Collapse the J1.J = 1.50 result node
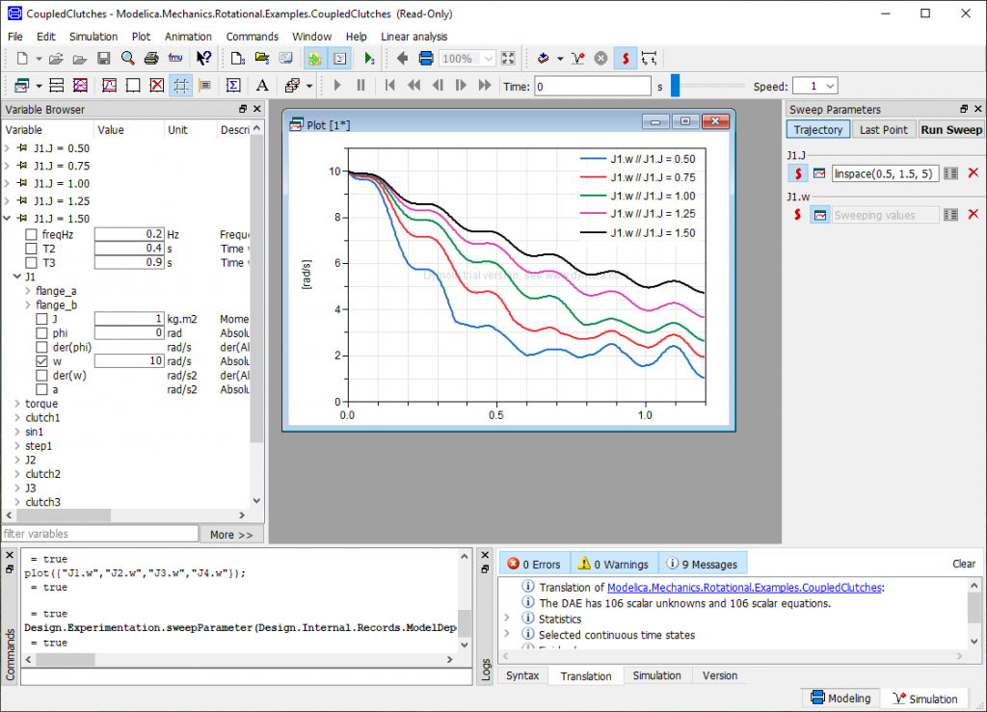The width and height of the screenshot is (987, 712). (8, 219)
